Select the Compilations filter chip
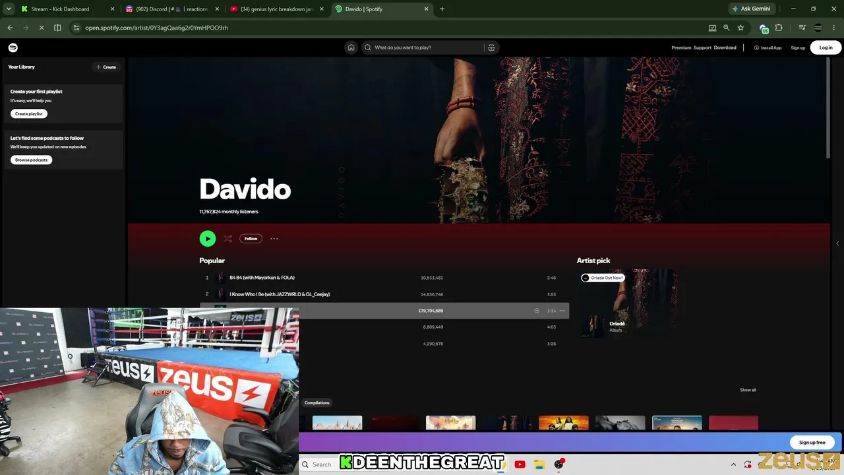Viewport: 844px width, 475px height. pos(317,402)
